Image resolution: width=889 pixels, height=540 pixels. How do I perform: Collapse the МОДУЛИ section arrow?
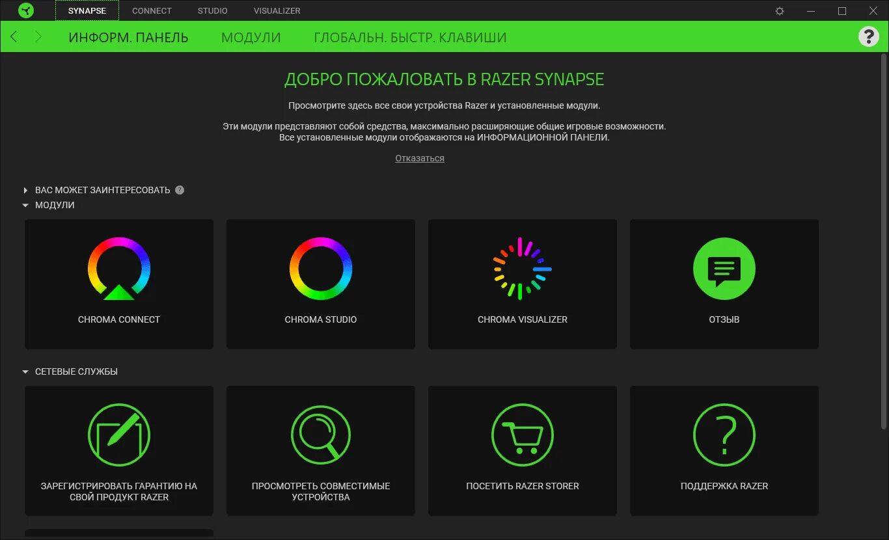(25, 205)
